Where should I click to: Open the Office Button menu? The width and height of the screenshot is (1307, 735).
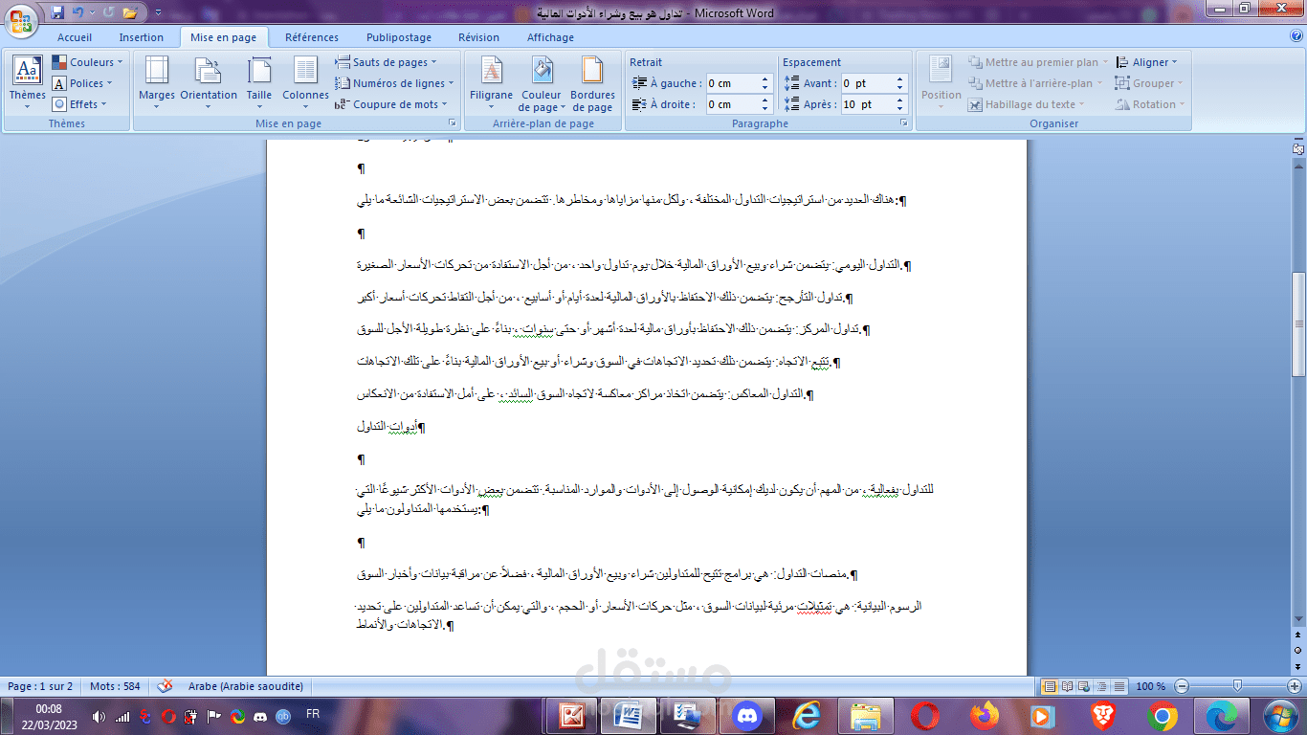coord(21,20)
